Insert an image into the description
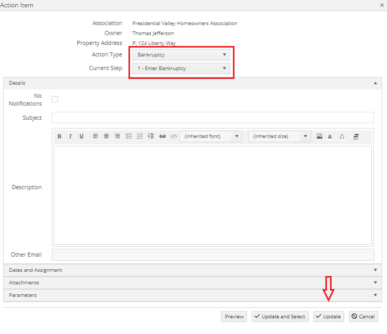387x334 pixels. tap(320, 136)
